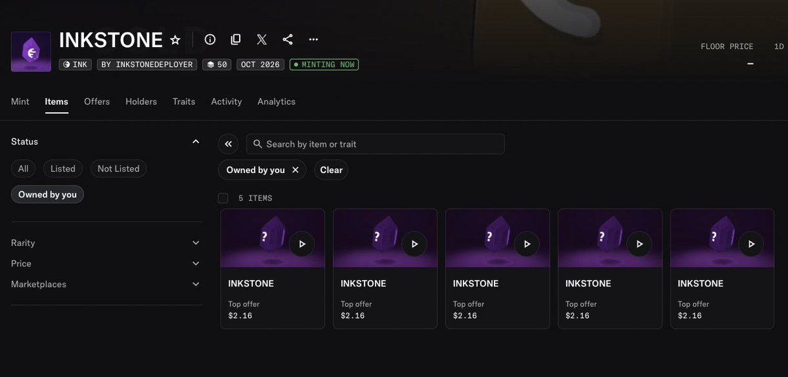Select the Items tab
This screenshot has height=377, width=788.
click(x=56, y=102)
